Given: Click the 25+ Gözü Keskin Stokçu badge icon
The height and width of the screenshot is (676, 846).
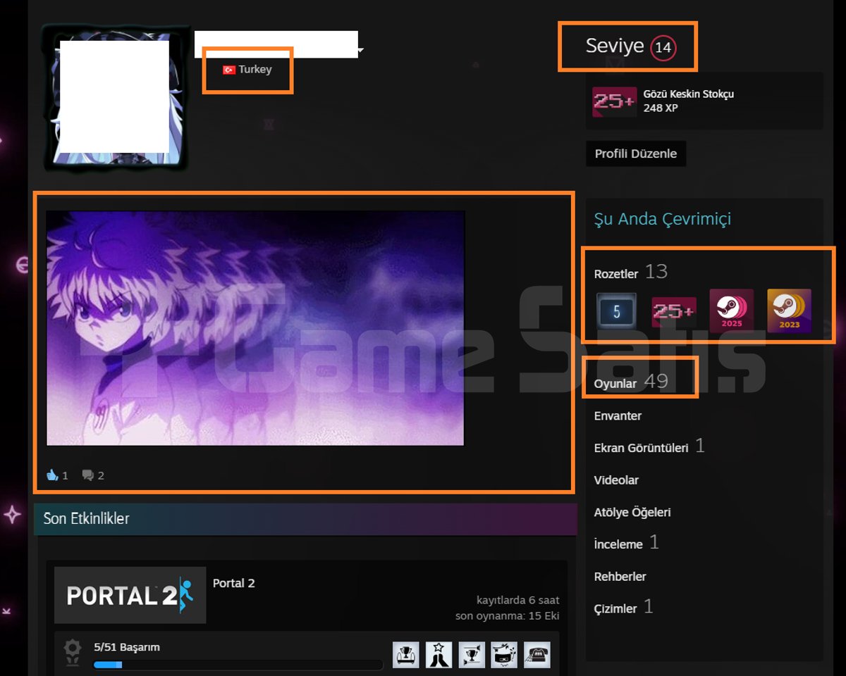Looking at the screenshot, I should click(614, 101).
